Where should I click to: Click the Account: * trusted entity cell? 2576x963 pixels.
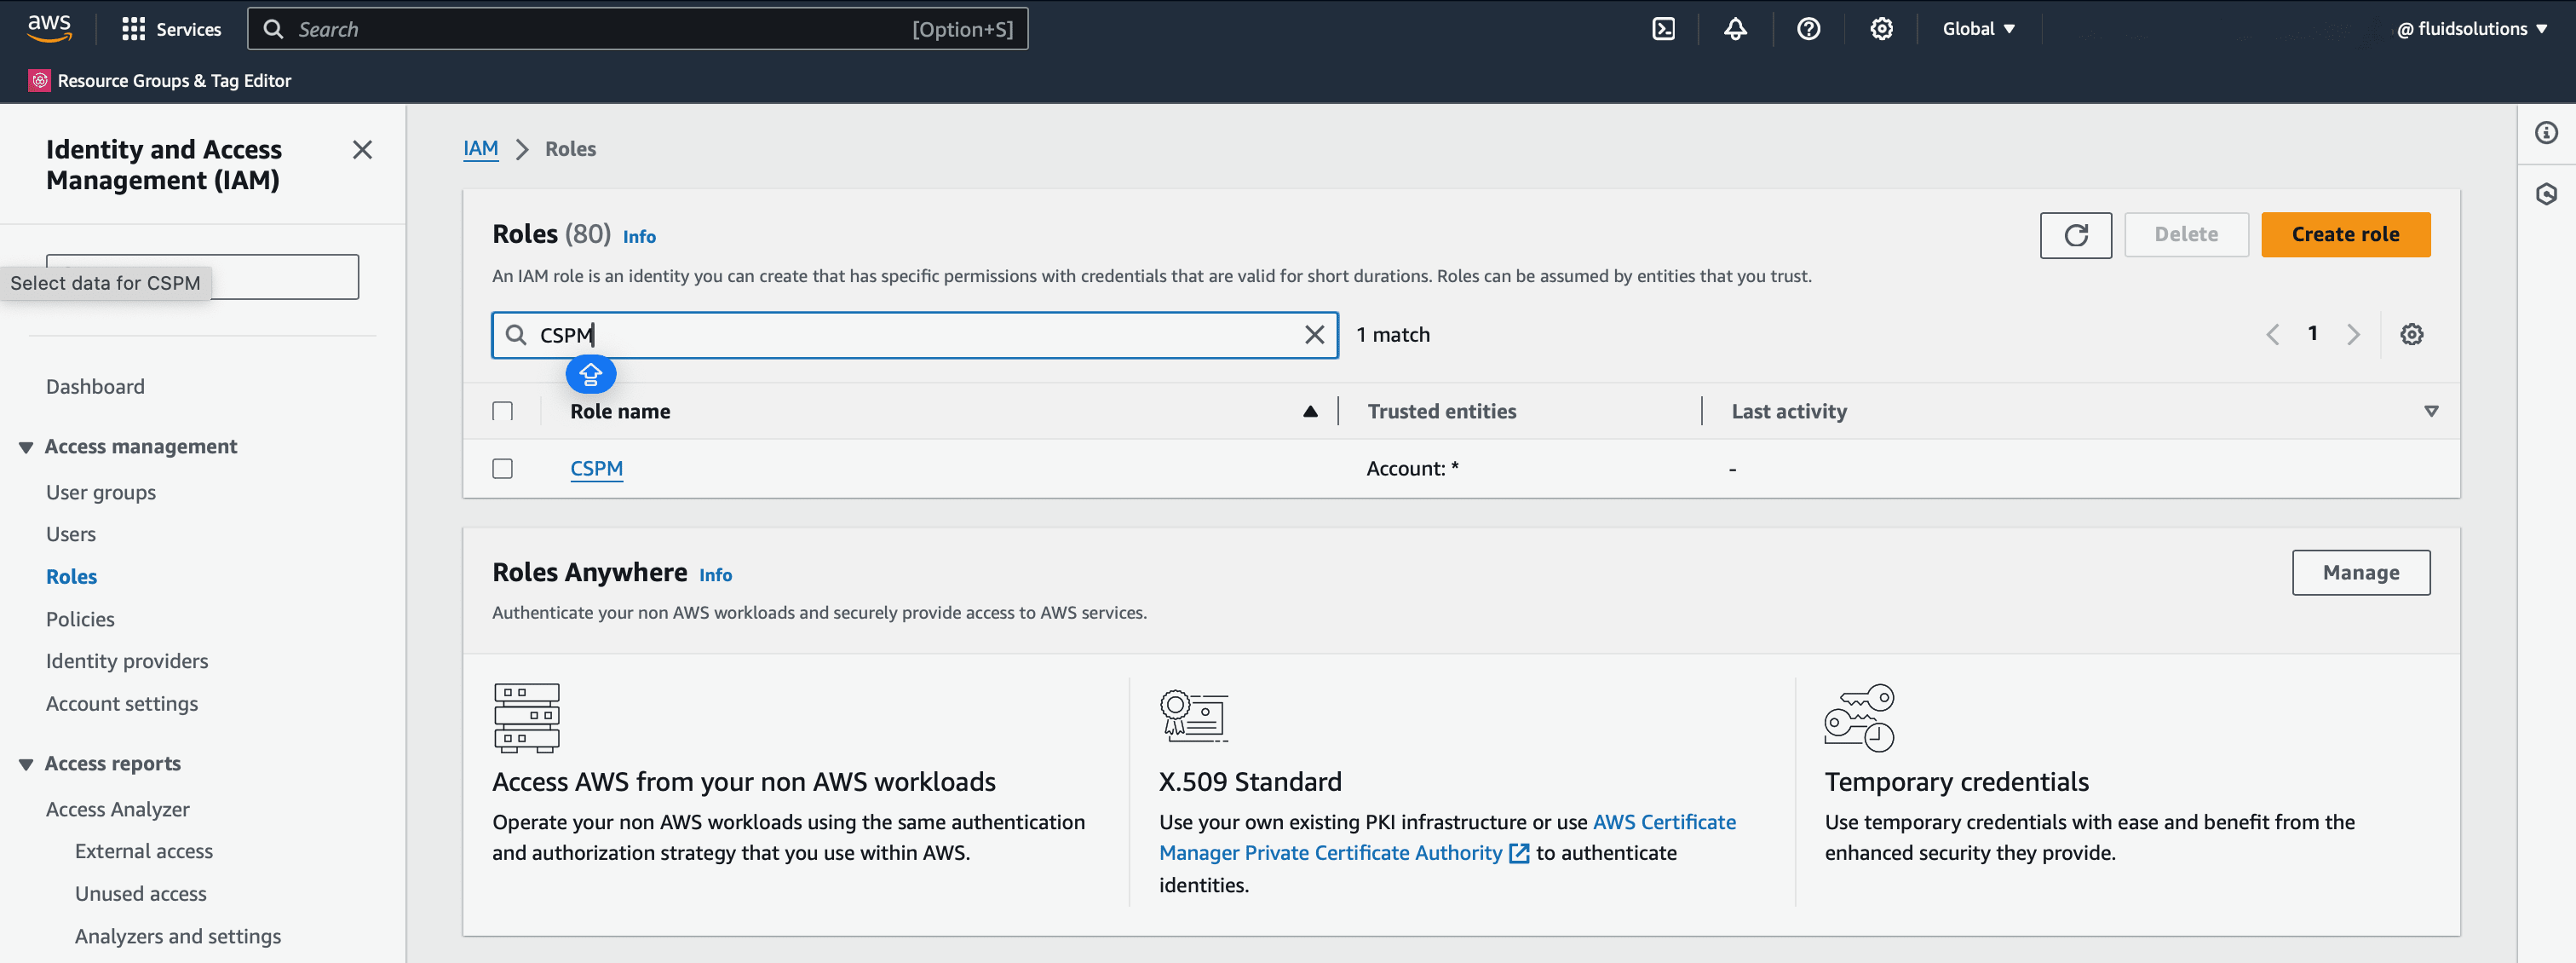[x=1412, y=468]
